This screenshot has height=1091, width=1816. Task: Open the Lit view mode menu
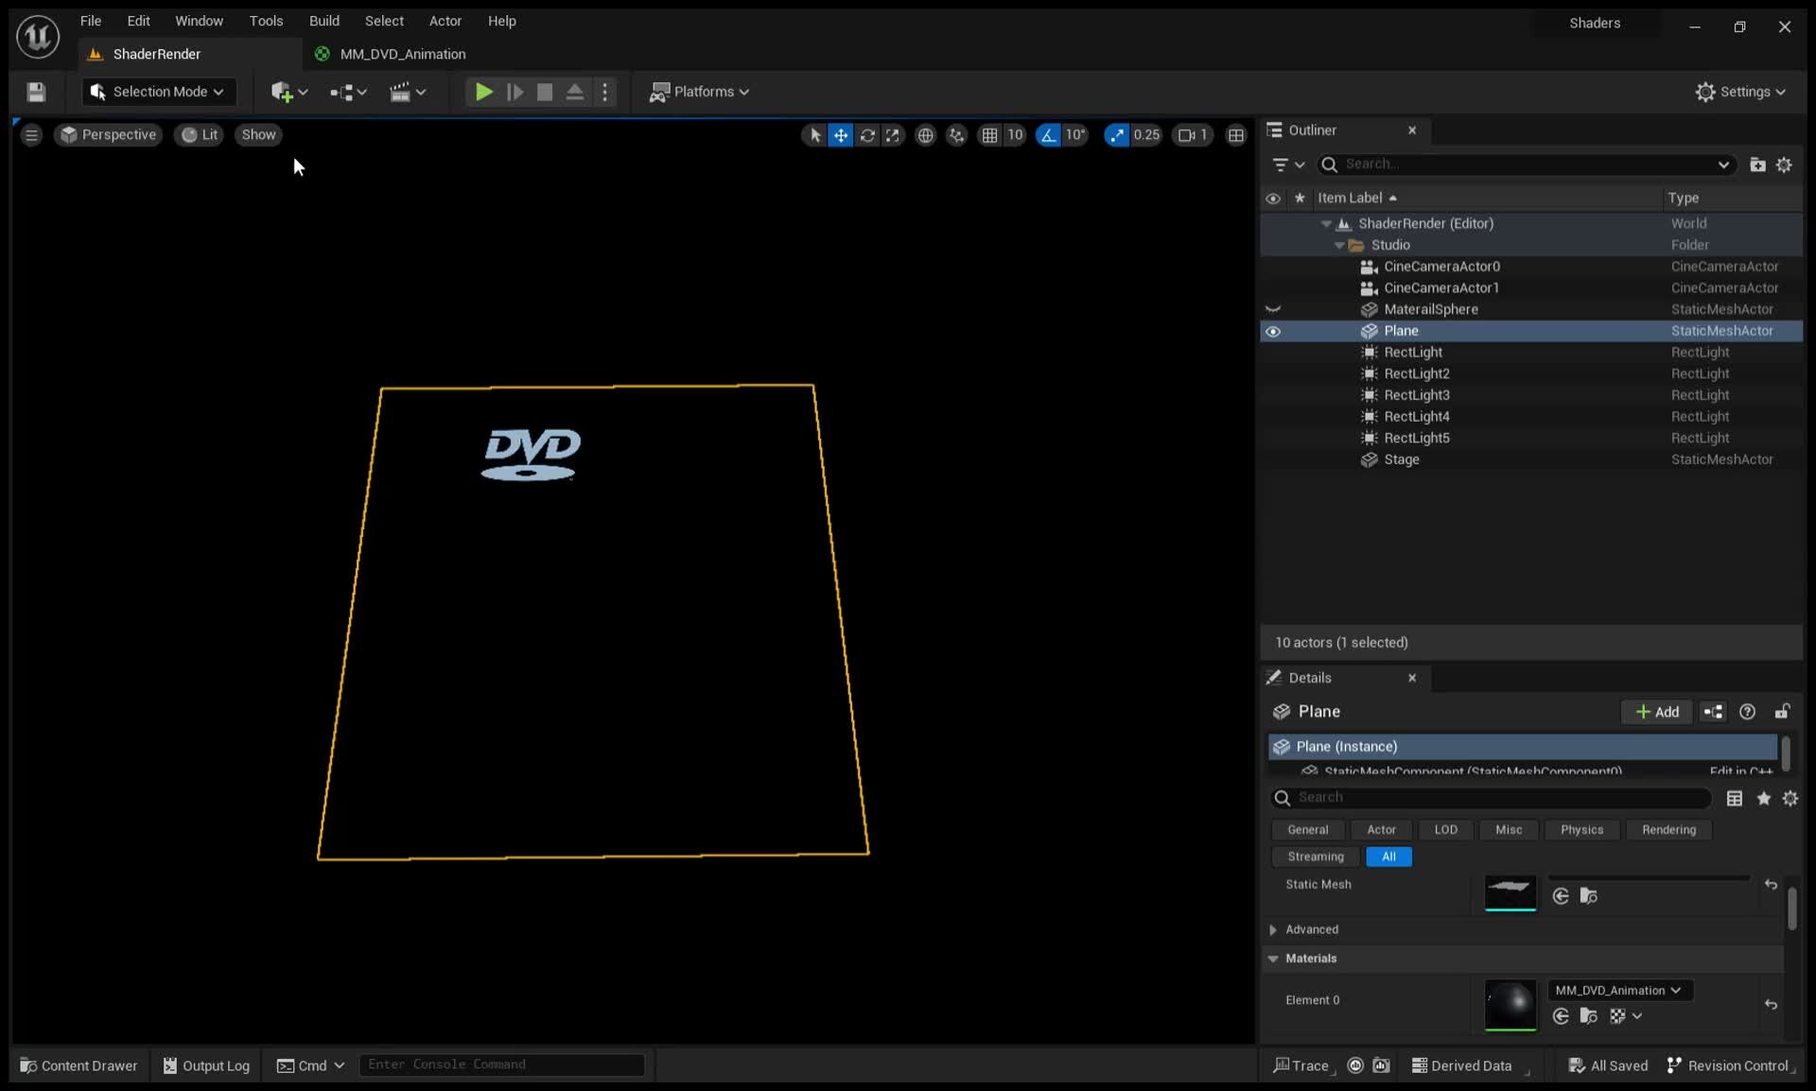point(199,135)
